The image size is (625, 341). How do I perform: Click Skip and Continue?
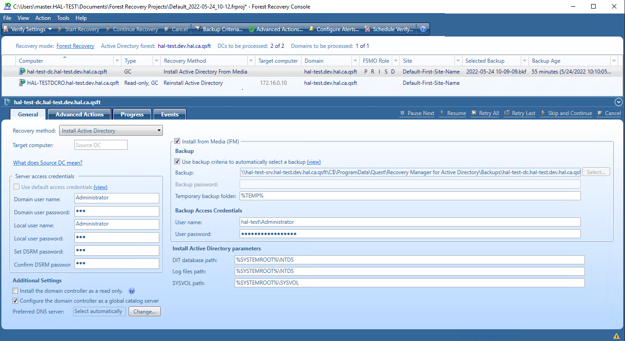coord(566,113)
